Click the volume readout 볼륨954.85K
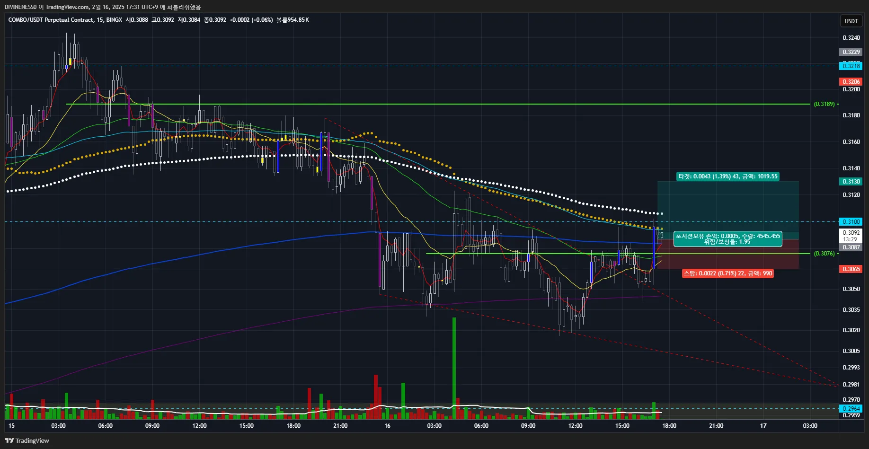 click(x=293, y=20)
